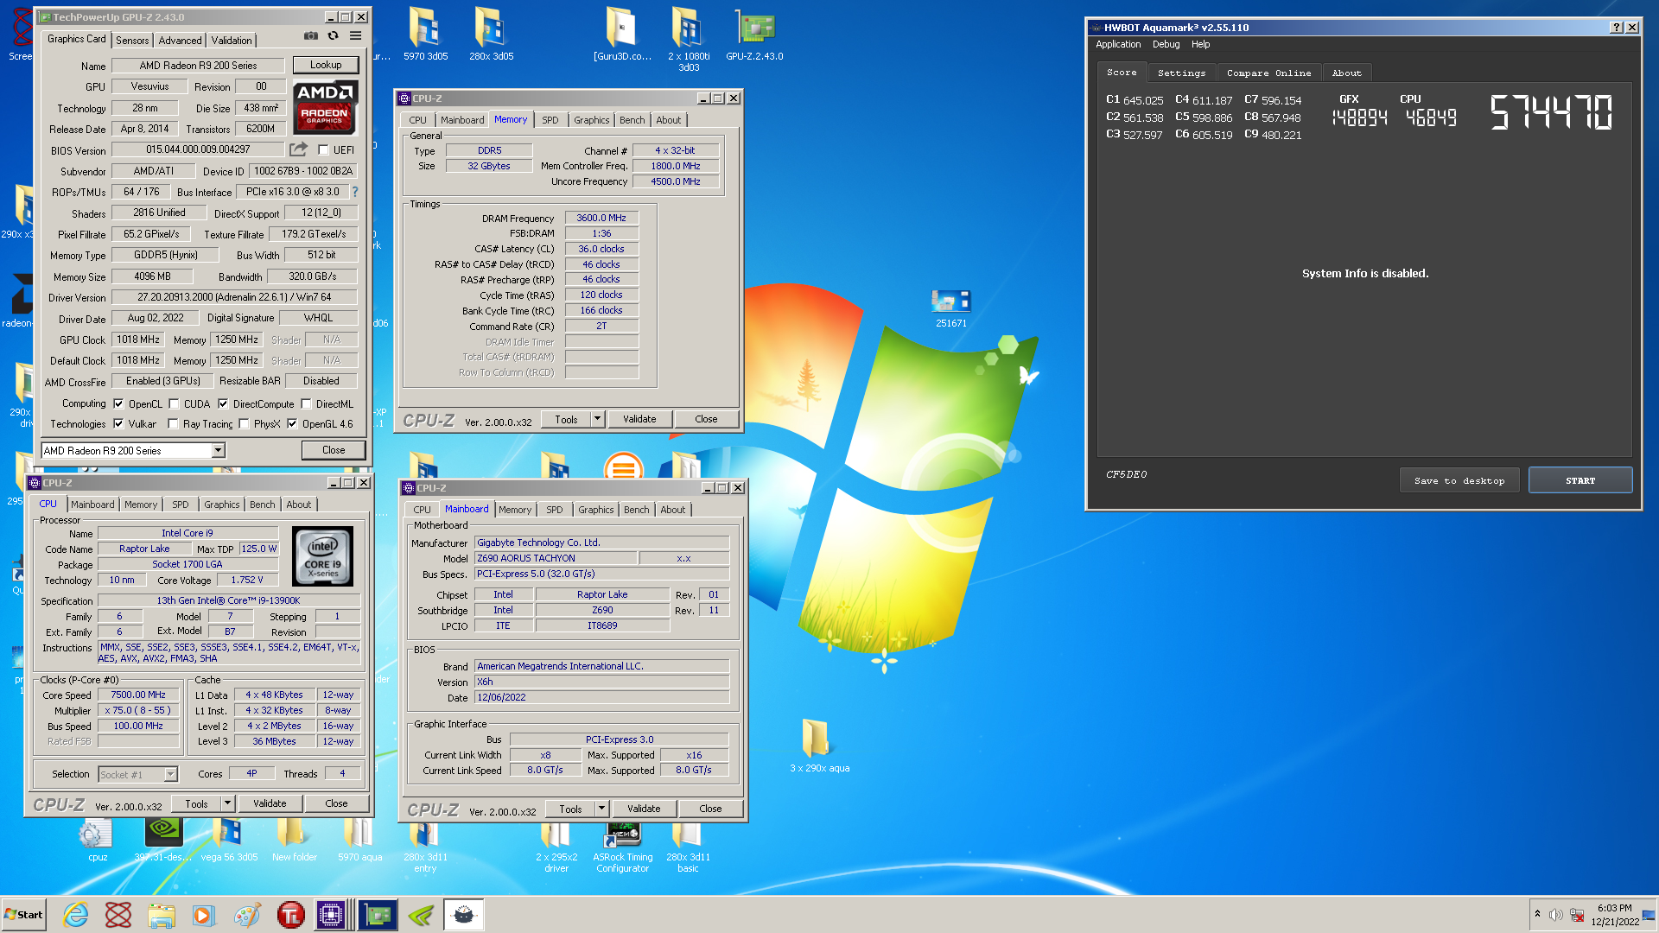The image size is (1659, 933).
Task: Click the Paint palette taskbar icon
Action: tap(247, 915)
